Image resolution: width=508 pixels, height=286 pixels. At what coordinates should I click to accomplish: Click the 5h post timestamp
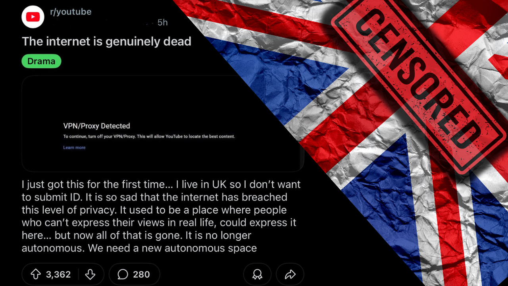tap(163, 23)
